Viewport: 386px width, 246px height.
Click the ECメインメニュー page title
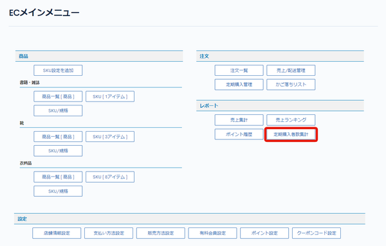(44, 13)
